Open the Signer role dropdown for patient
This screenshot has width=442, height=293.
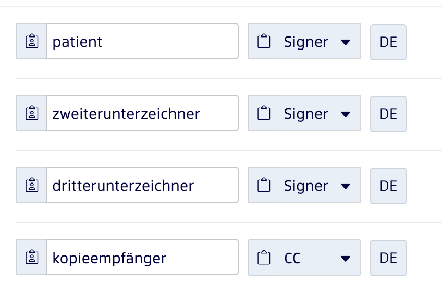point(304,41)
